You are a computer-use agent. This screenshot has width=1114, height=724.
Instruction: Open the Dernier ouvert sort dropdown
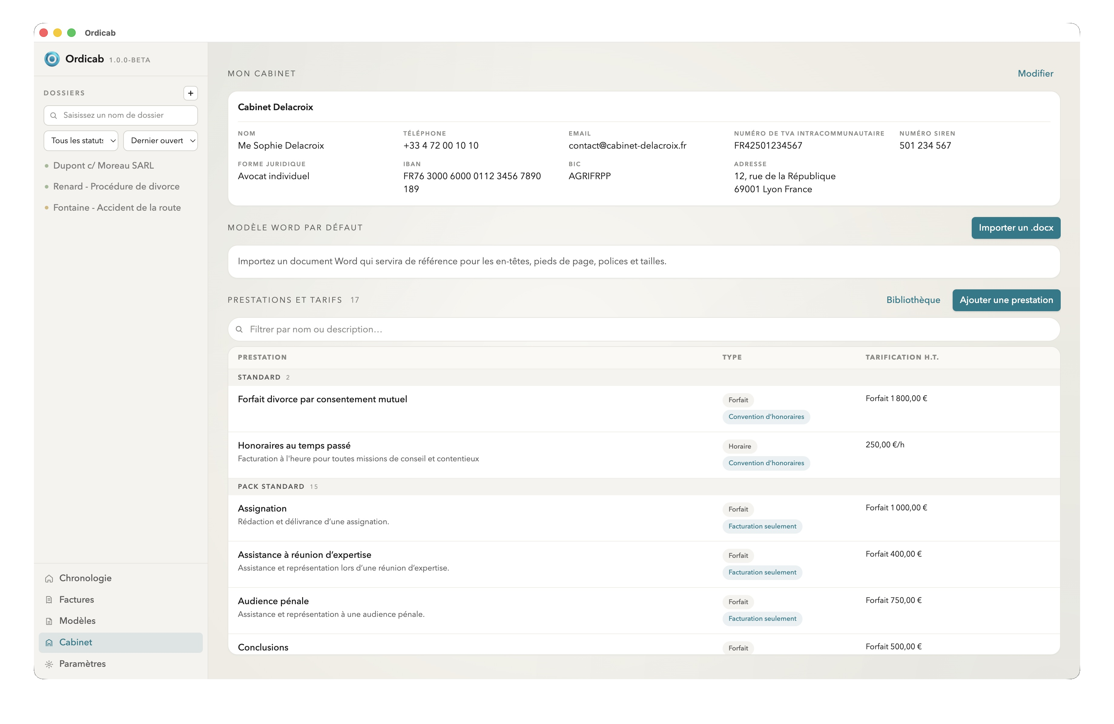pyautogui.click(x=160, y=140)
